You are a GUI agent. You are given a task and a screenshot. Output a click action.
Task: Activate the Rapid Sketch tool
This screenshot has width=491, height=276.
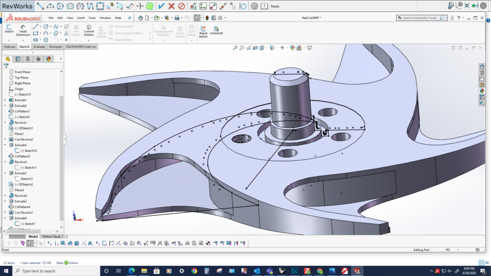click(202, 31)
